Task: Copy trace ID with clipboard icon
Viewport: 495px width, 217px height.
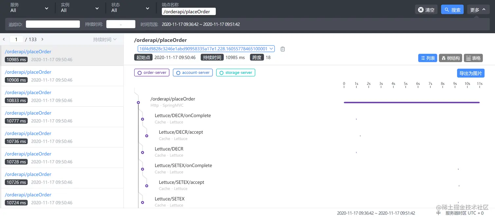Action: pos(283,49)
